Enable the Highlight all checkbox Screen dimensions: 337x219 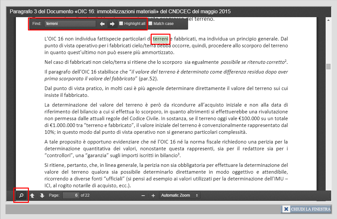pyautogui.click(x=121, y=23)
